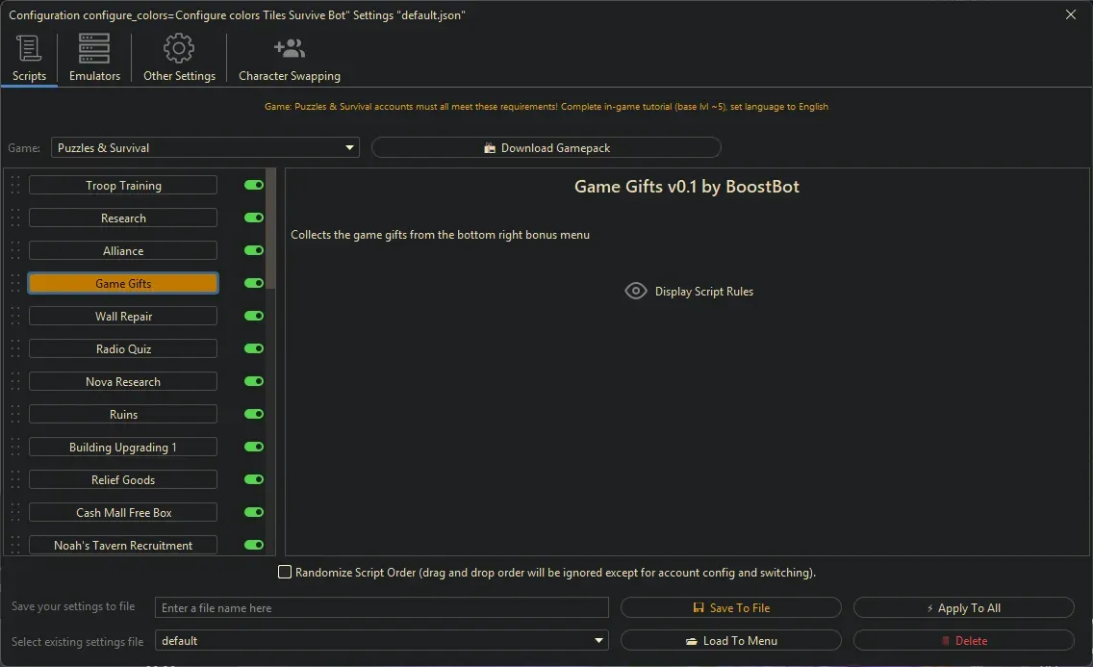
Task: Disable the Research script toggle
Action: [x=254, y=218]
